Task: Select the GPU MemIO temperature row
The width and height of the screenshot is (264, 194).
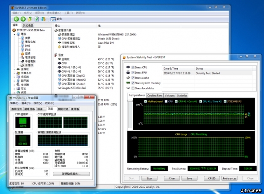Action: click(x=86, y=79)
